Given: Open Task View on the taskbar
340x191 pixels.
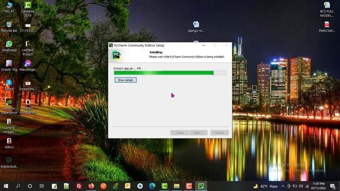Looking at the screenshot, I should tap(42, 186).
